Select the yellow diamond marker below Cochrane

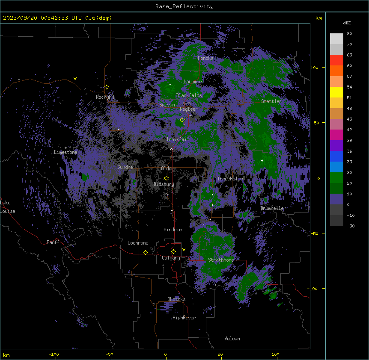(146, 252)
